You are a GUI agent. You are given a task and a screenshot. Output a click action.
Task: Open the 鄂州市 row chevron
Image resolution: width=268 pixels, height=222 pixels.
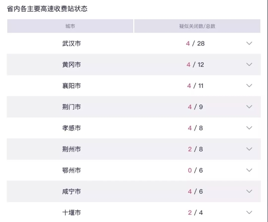coord(249,170)
